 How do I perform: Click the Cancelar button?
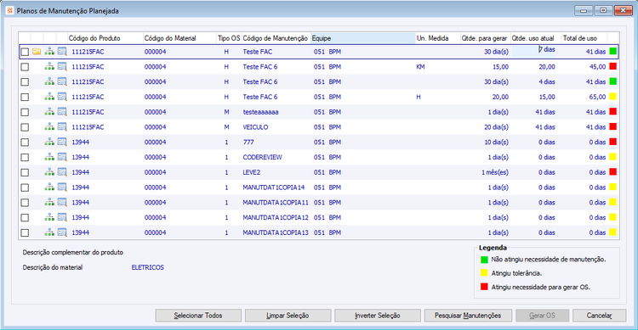click(599, 316)
